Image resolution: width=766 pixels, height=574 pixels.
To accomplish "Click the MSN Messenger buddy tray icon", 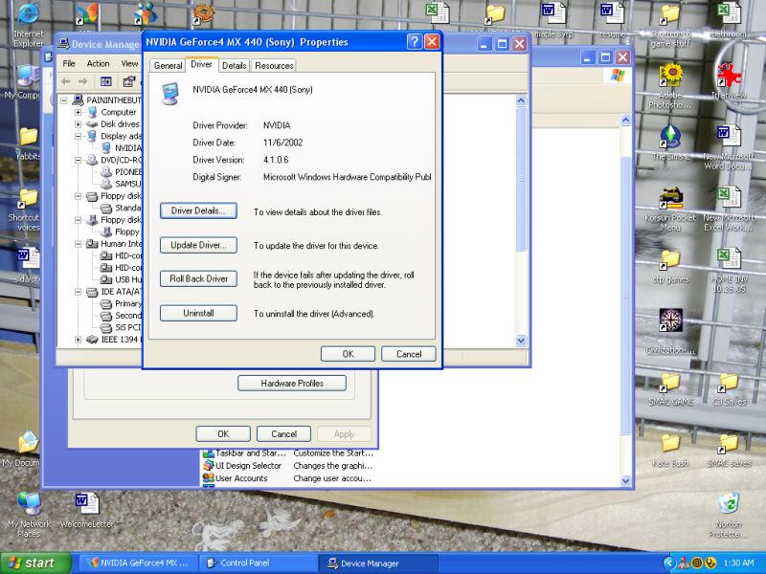I will (x=684, y=563).
